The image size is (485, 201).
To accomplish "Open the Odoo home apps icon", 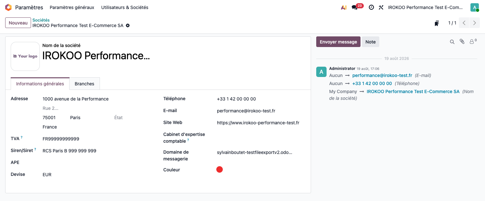I will coord(8,7).
